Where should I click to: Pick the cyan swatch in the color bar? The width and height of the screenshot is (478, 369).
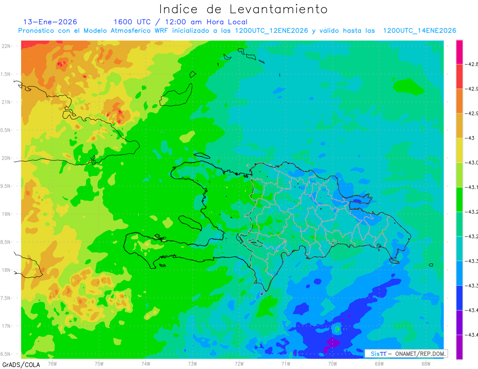tap(459, 248)
